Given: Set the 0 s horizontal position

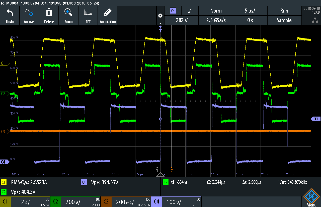Looking at the screenshot, I should (x=250, y=20).
